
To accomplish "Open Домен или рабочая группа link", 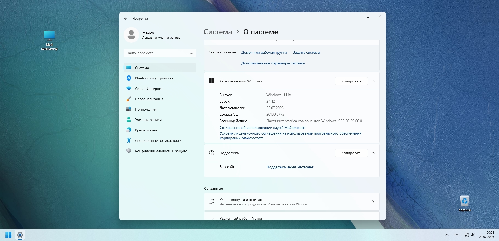I will point(264,52).
